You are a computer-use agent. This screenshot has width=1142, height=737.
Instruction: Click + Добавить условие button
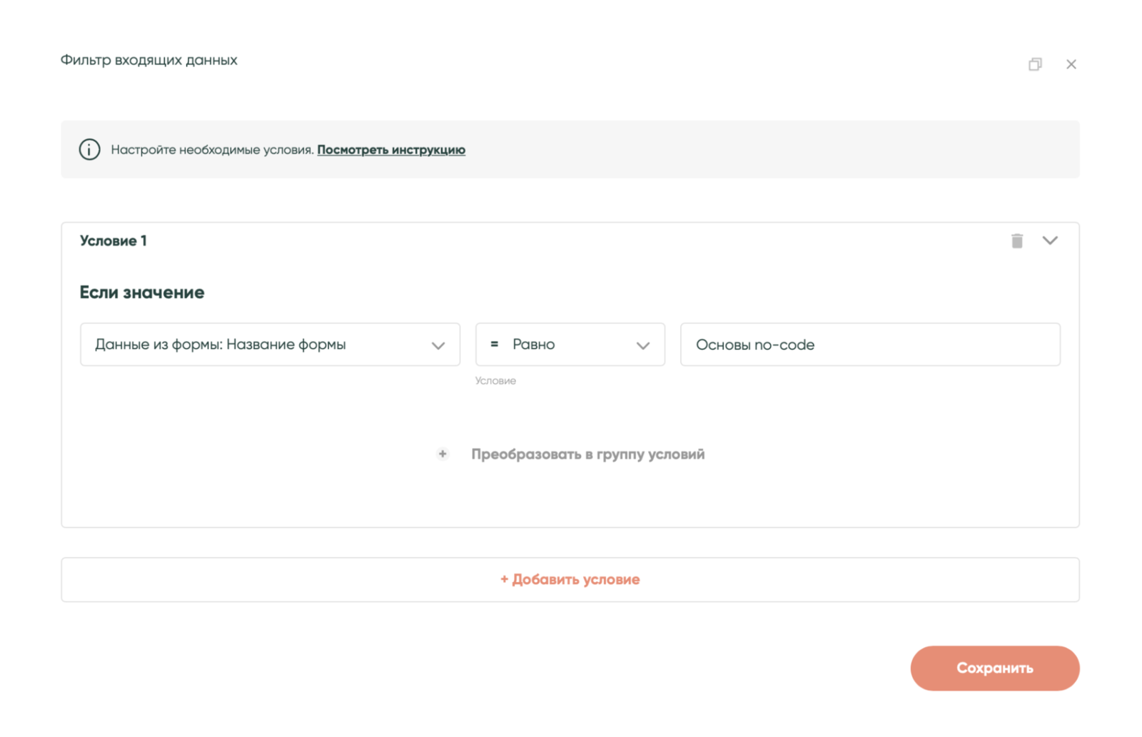point(570,579)
